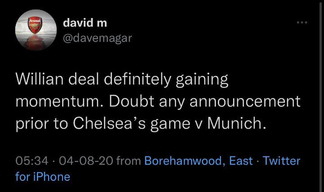Open the three-dot more options menu
This screenshot has width=324, height=192.
click(x=302, y=22)
